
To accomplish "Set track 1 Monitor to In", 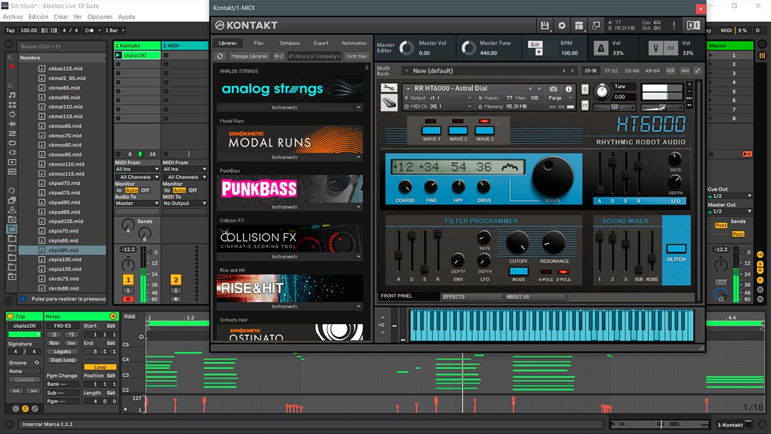I will (120, 190).
